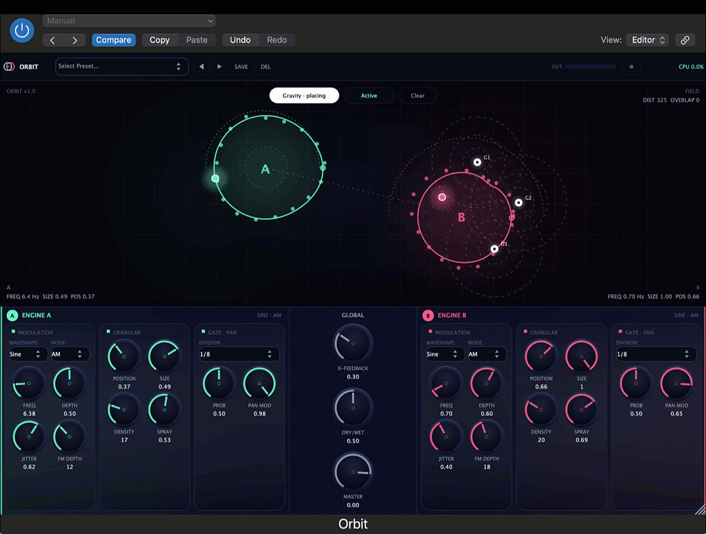Open Engine B Division 1/8 dropdown
Viewport: 706px width, 534px height.
point(656,354)
